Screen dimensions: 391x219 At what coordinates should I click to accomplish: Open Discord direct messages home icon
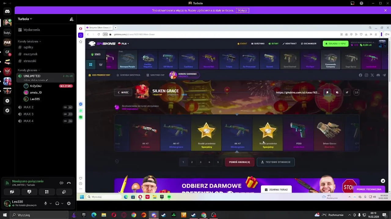[x=7, y=12]
